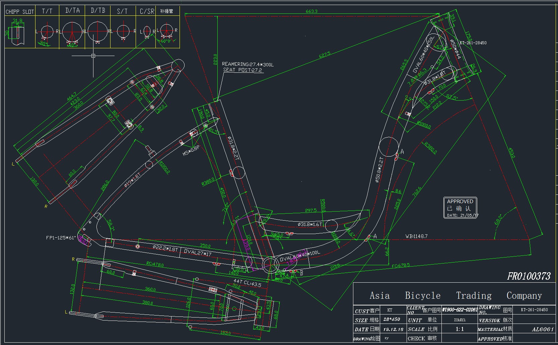Image resolution: width=558 pixels, height=345 pixels.
Task: Select the M5*0.8P thread annotation
Action: pyautogui.click(x=191, y=151)
